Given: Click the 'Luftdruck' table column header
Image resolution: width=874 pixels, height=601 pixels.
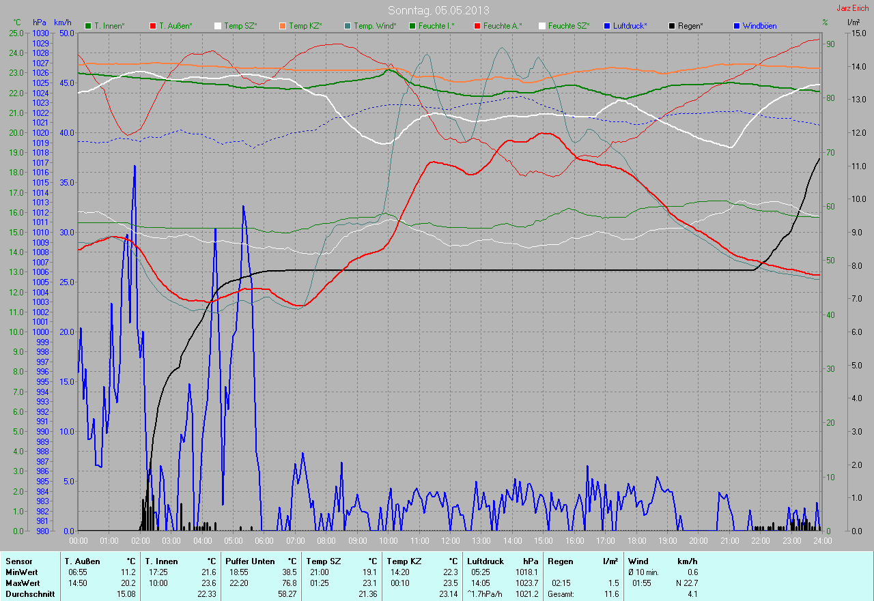Looking at the screenshot, I should point(485,561).
